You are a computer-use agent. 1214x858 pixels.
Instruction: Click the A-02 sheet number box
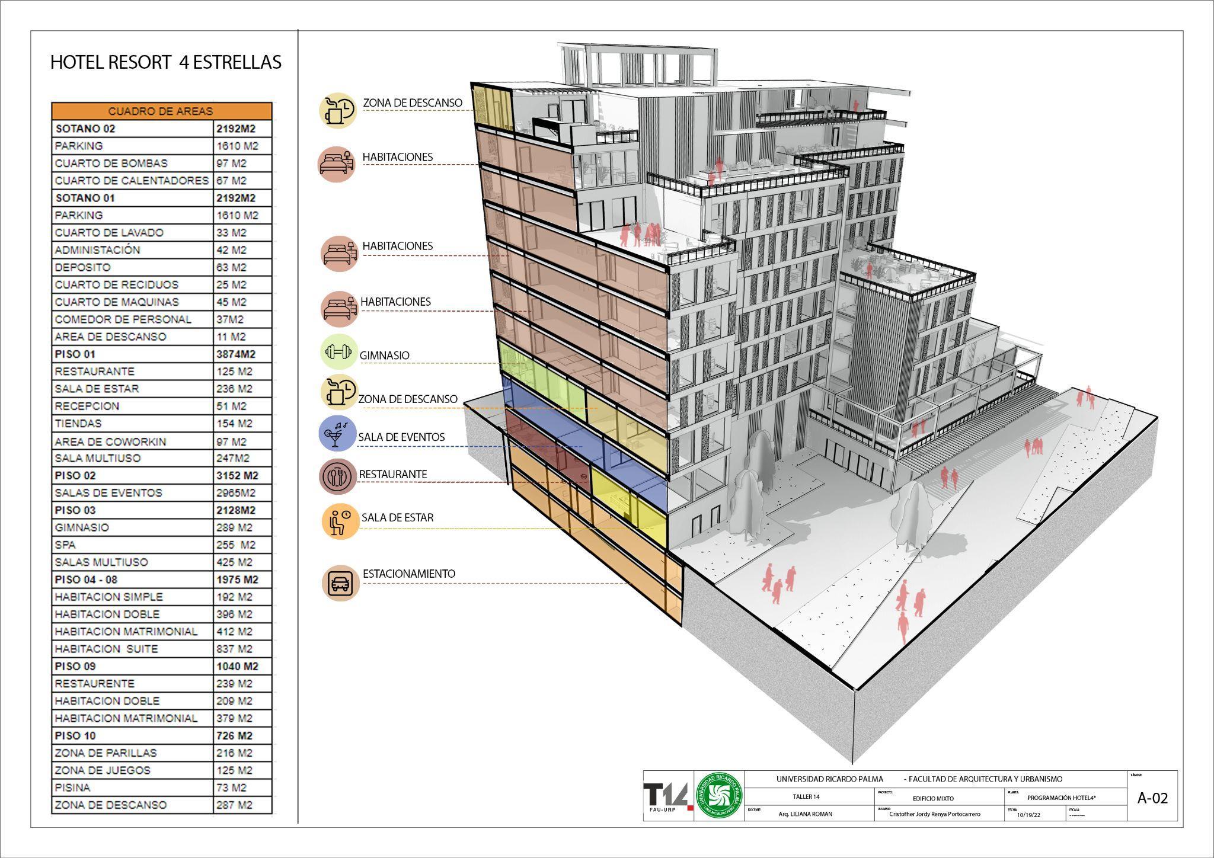tap(1152, 798)
